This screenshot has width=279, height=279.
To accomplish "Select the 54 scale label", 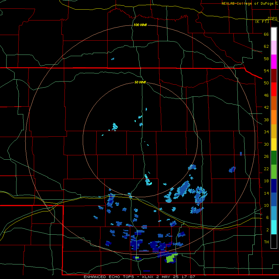I will tap(266, 71).
